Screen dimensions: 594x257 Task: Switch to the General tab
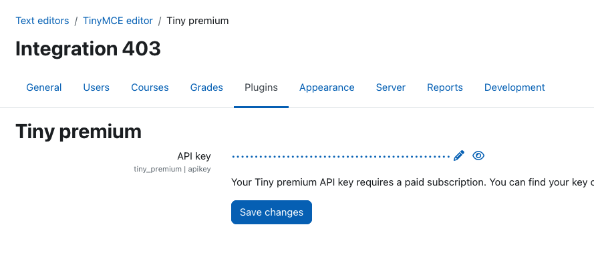coord(44,87)
